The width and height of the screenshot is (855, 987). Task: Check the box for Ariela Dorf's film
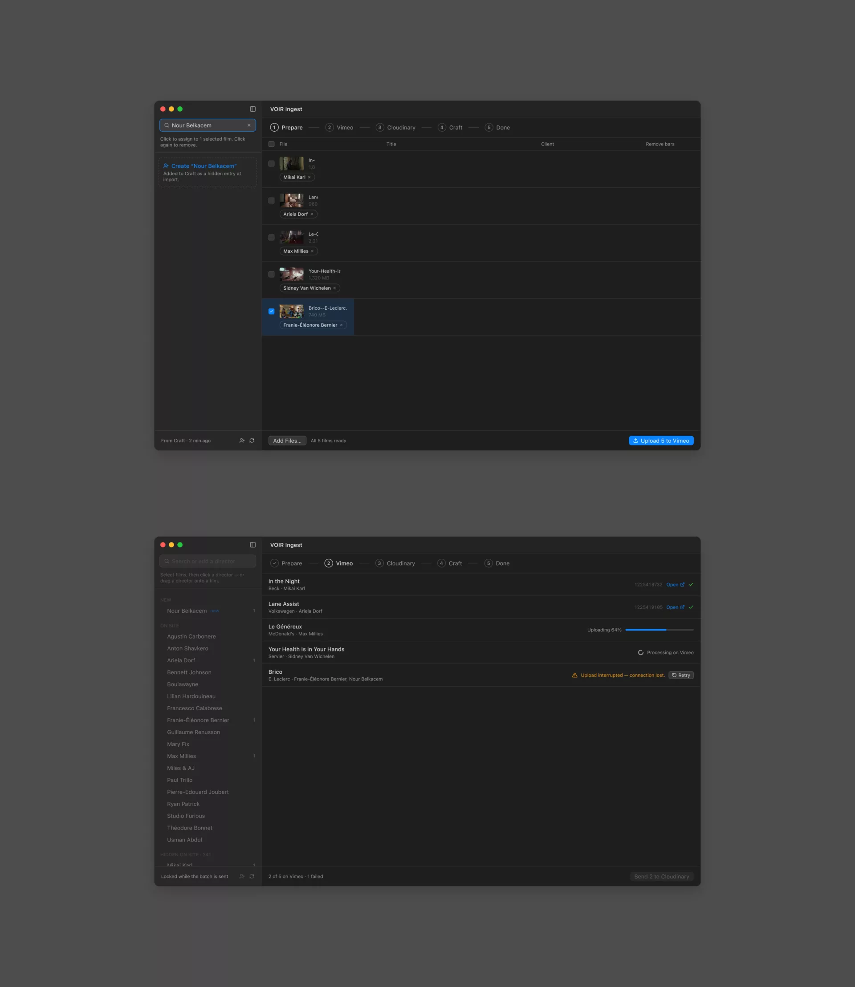[272, 201]
